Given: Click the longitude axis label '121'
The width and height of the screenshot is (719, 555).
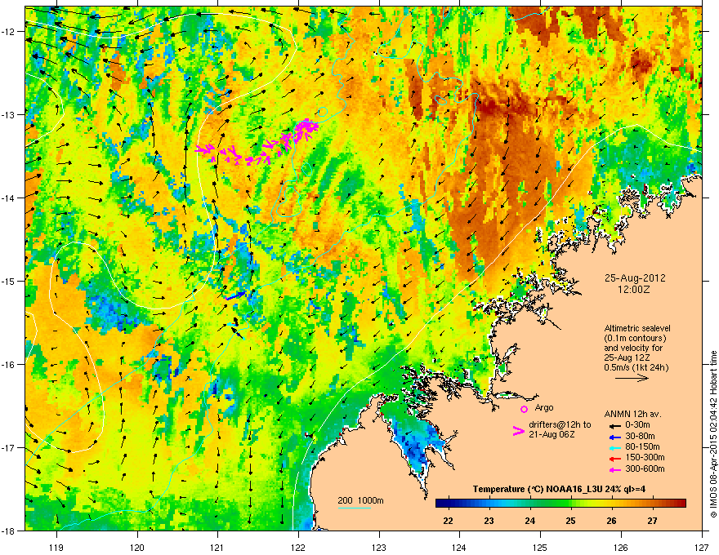Looking at the screenshot, I should pos(217,547).
